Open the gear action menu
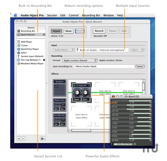 [43, 139]
